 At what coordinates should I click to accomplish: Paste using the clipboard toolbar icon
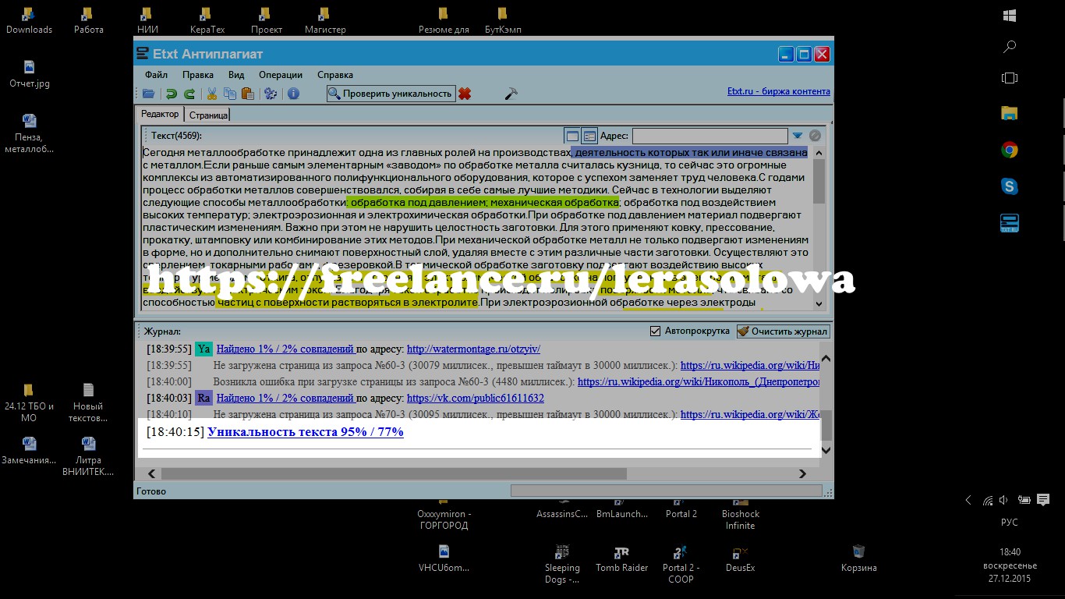pyautogui.click(x=248, y=94)
